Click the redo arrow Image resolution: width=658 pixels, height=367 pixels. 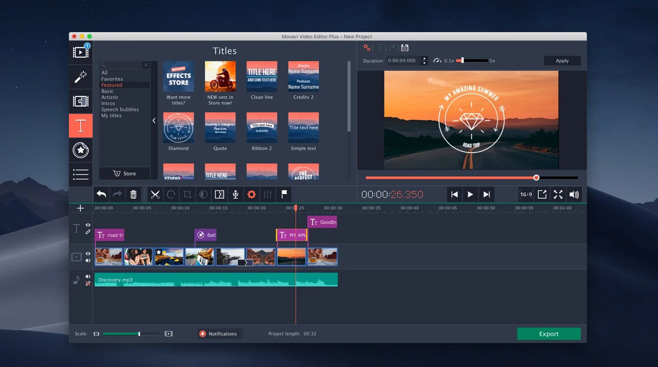point(117,194)
